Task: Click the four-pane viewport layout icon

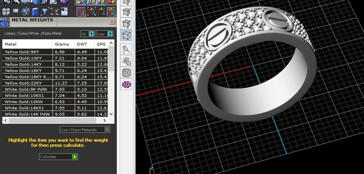Action: pyautogui.click(x=6, y=11)
